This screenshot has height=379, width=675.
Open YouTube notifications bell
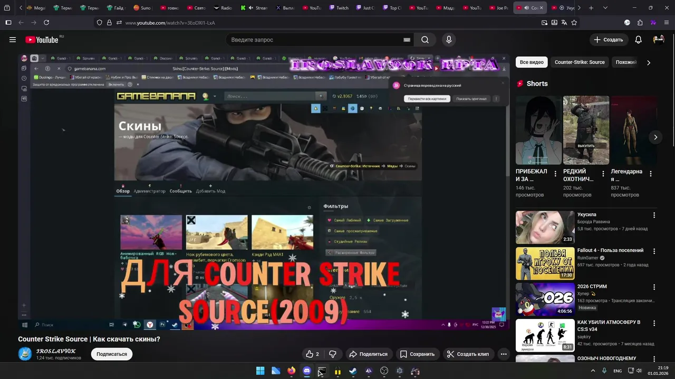click(638, 39)
